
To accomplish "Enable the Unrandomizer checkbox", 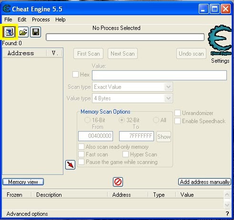I will coord(177,113).
